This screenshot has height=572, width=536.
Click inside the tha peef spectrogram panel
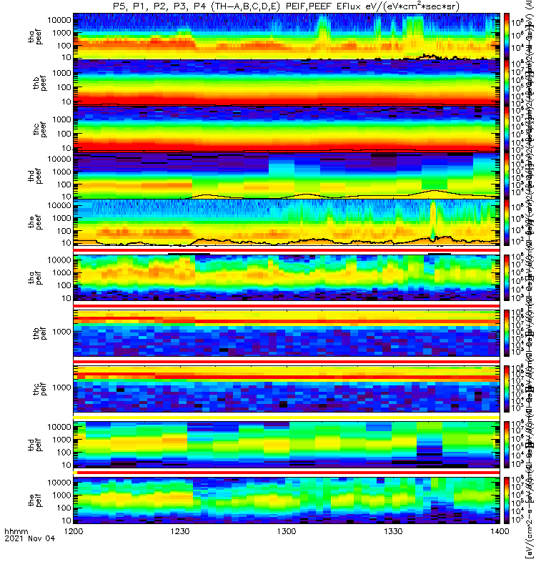(287, 36)
